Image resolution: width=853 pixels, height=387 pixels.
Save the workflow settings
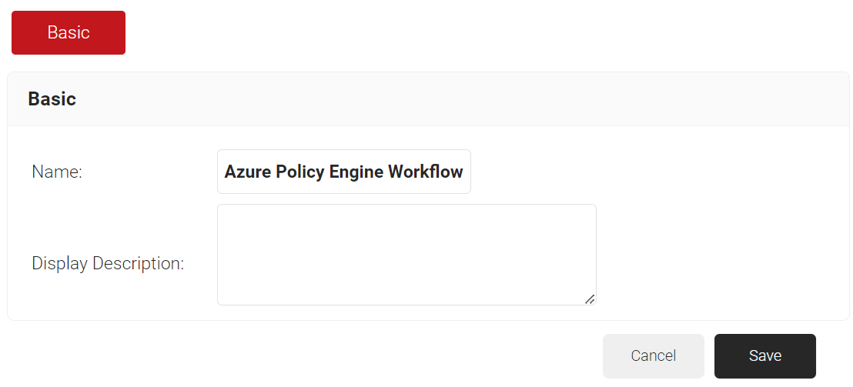pos(764,355)
